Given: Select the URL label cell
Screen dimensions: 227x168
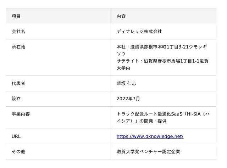Looking at the screenshot, I should coord(58,136).
